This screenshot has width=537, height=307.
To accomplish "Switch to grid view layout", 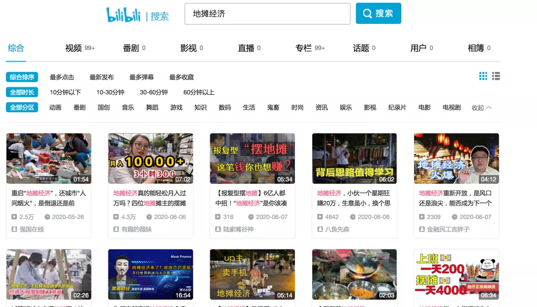I will [x=483, y=76].
